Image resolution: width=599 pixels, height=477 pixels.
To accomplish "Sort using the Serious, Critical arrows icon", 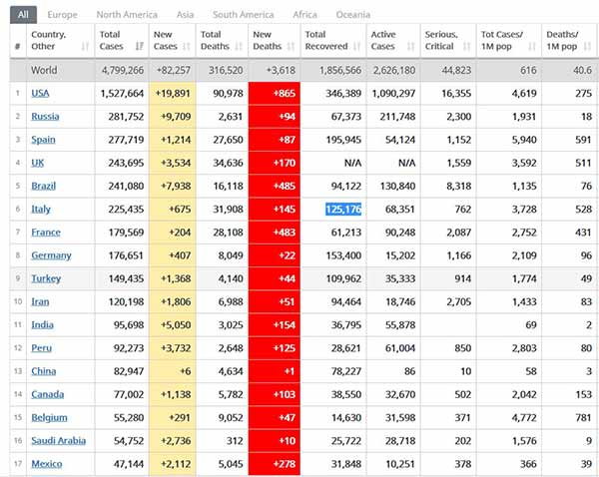I will pyautogui.click(x=467, y=47).
